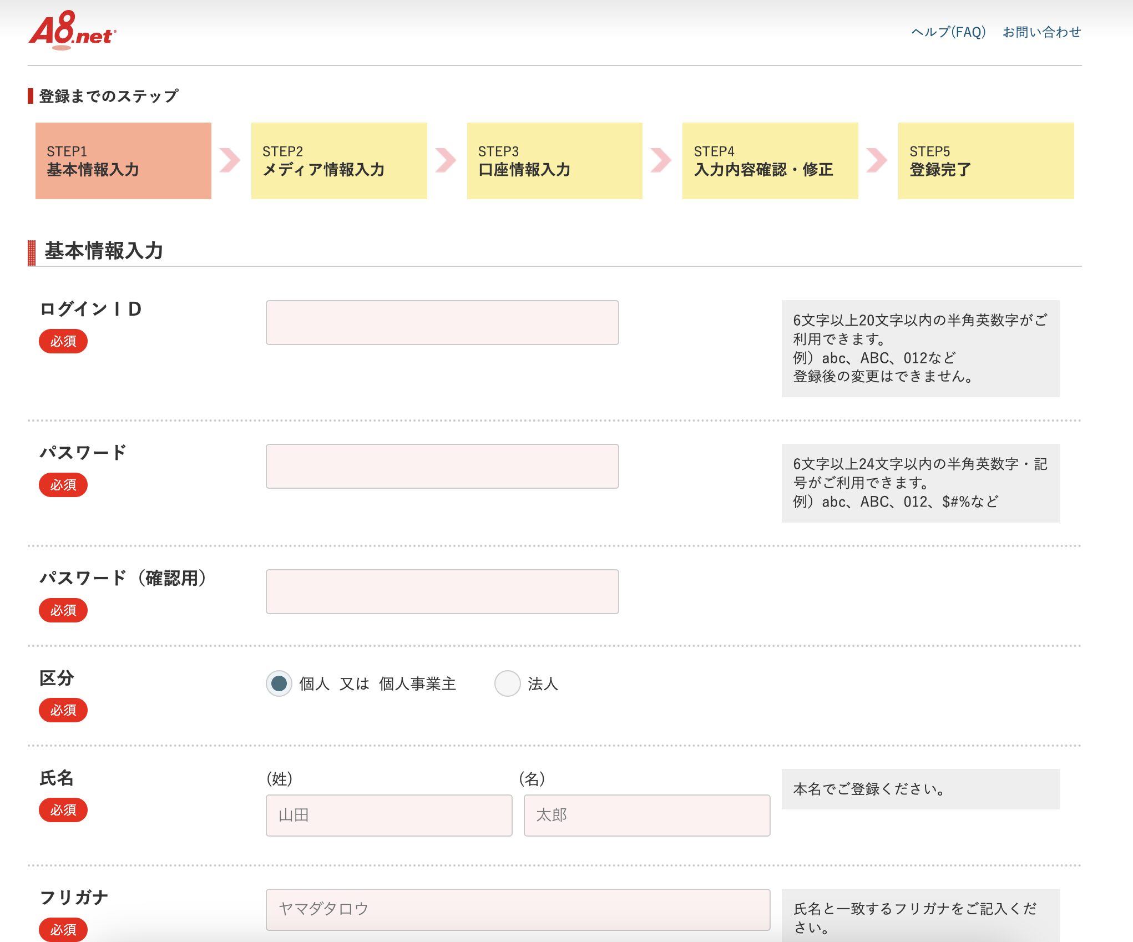This screenshot has height=942, width=1133.
Task: Click the 姓 field with 山田 placeholder
Action: (389, 815)
